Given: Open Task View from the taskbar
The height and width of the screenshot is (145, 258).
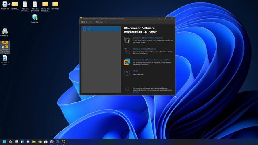Looking at the screenshot, I should [x=16, y=142].
